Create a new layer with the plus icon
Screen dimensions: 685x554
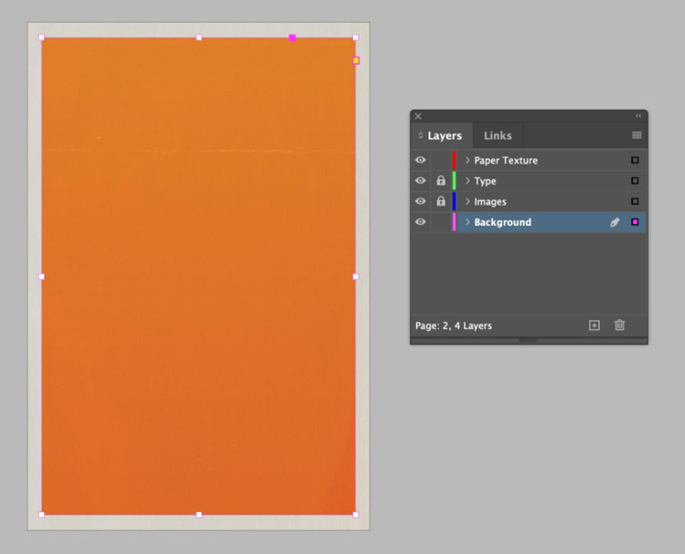(x=594, y=325)
